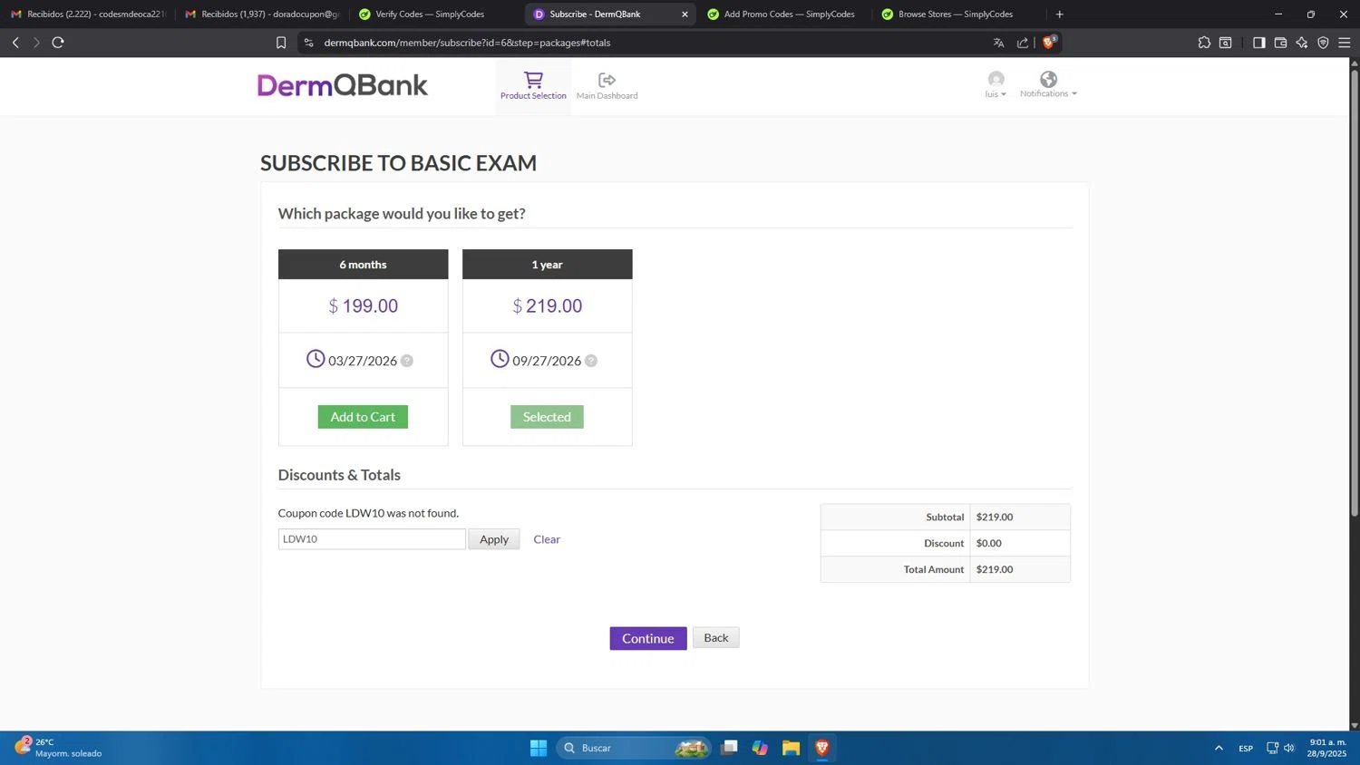Navigate forward in the browser
1360x765 pixels.
pos(36,43)
